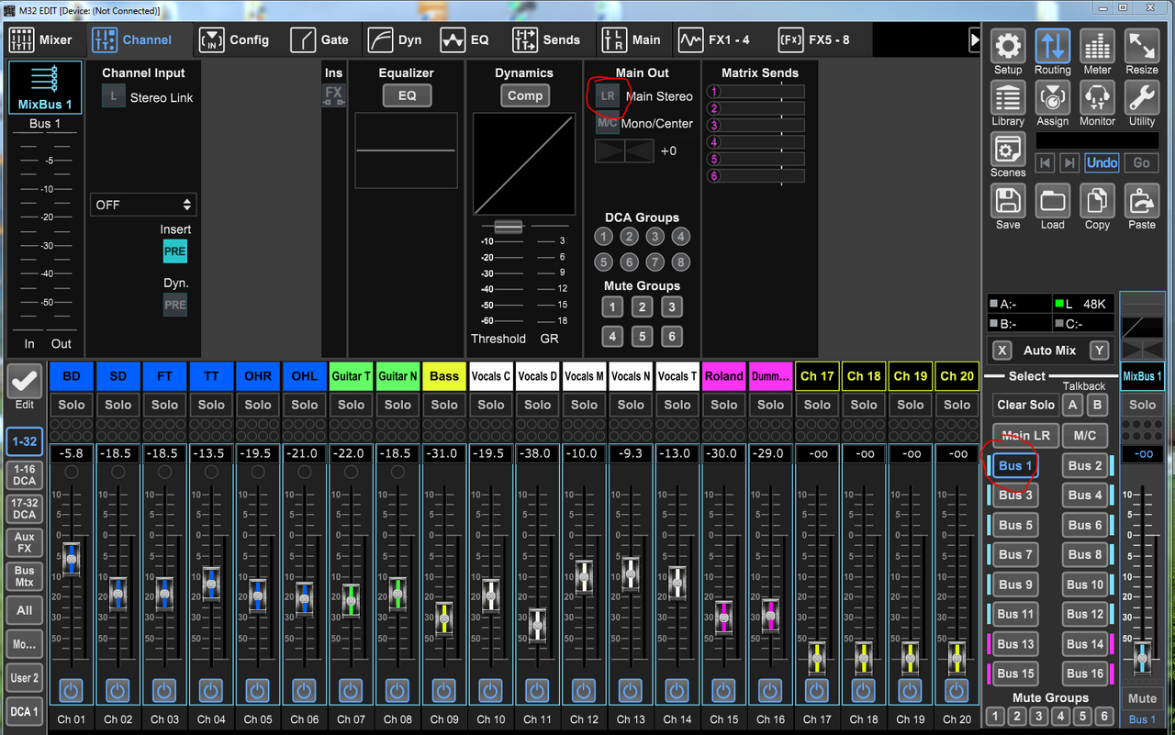This screenshot has width=1175, height=735.
Task: Select the 1-32 channel layer
Action: click(24, 441)
